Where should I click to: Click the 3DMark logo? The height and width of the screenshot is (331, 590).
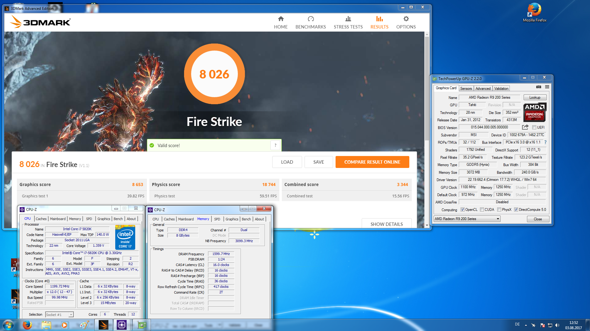(40, 22)
